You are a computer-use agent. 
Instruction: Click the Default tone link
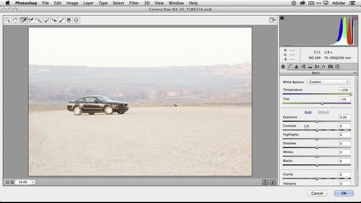323,112
